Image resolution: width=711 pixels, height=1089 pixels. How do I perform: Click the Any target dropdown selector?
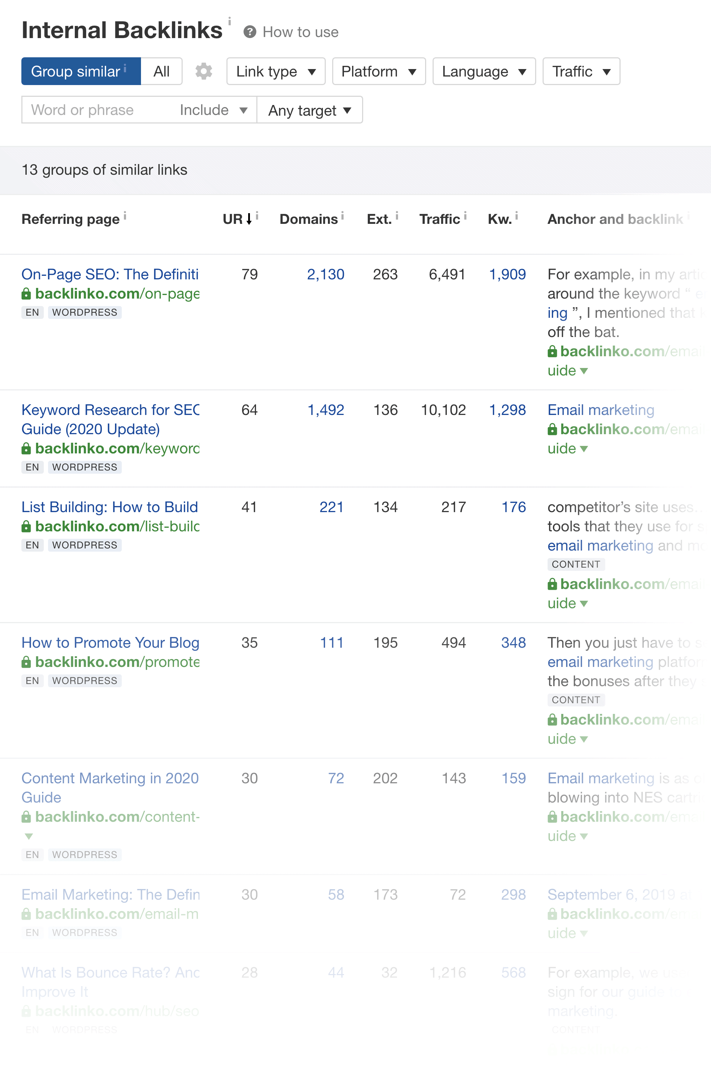309,110
